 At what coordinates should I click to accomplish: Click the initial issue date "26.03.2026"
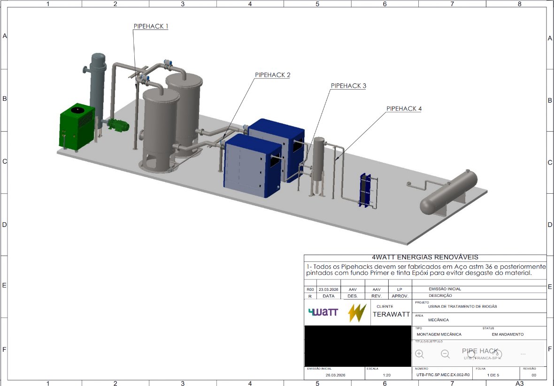pos(335,375)
